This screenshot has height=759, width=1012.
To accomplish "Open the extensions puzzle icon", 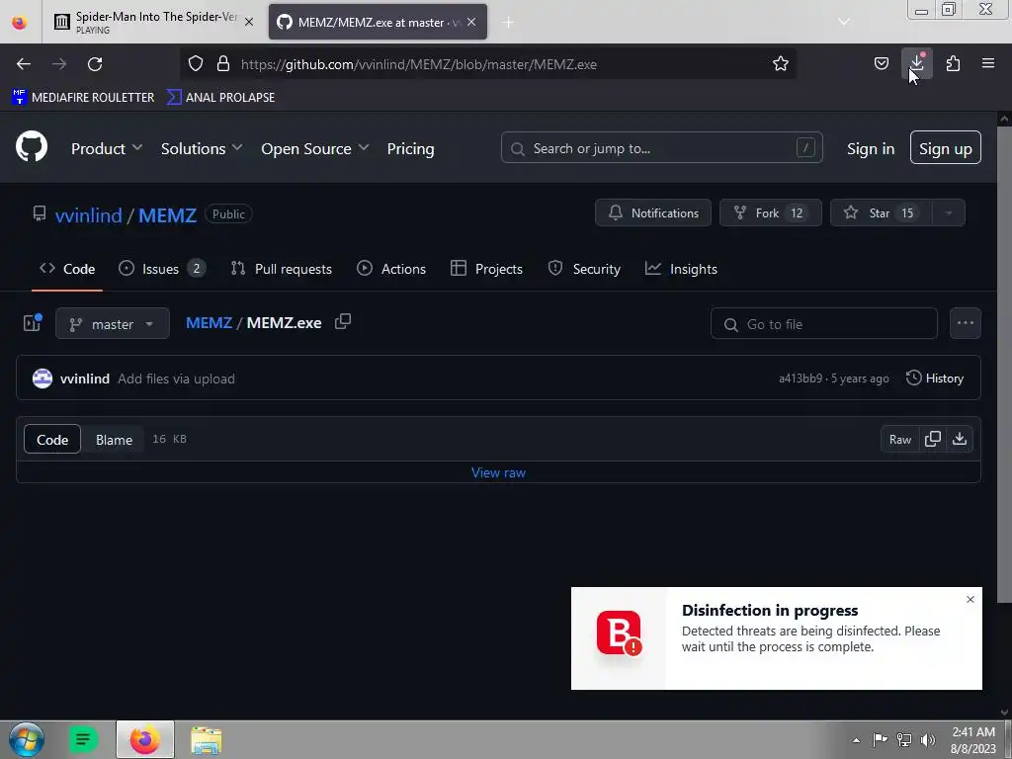I will [x=953, y=63].
